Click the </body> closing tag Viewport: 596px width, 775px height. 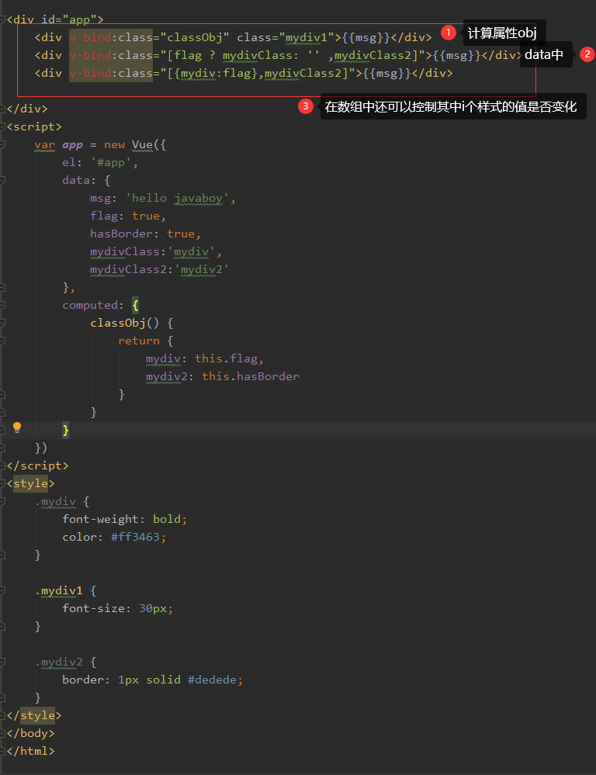[x=31, y=733]
